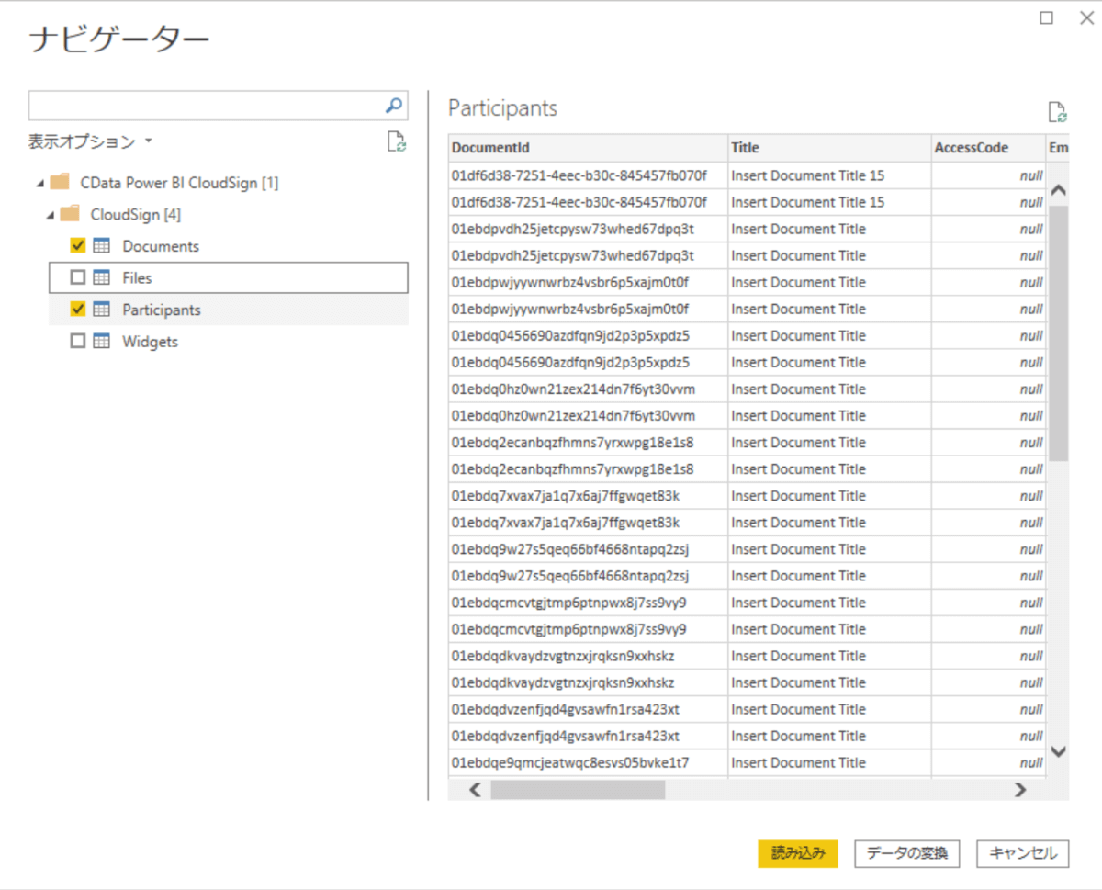Screen dimensions: 1102x890
Task: Click the search magnifier icon
Action: point(393,106)
